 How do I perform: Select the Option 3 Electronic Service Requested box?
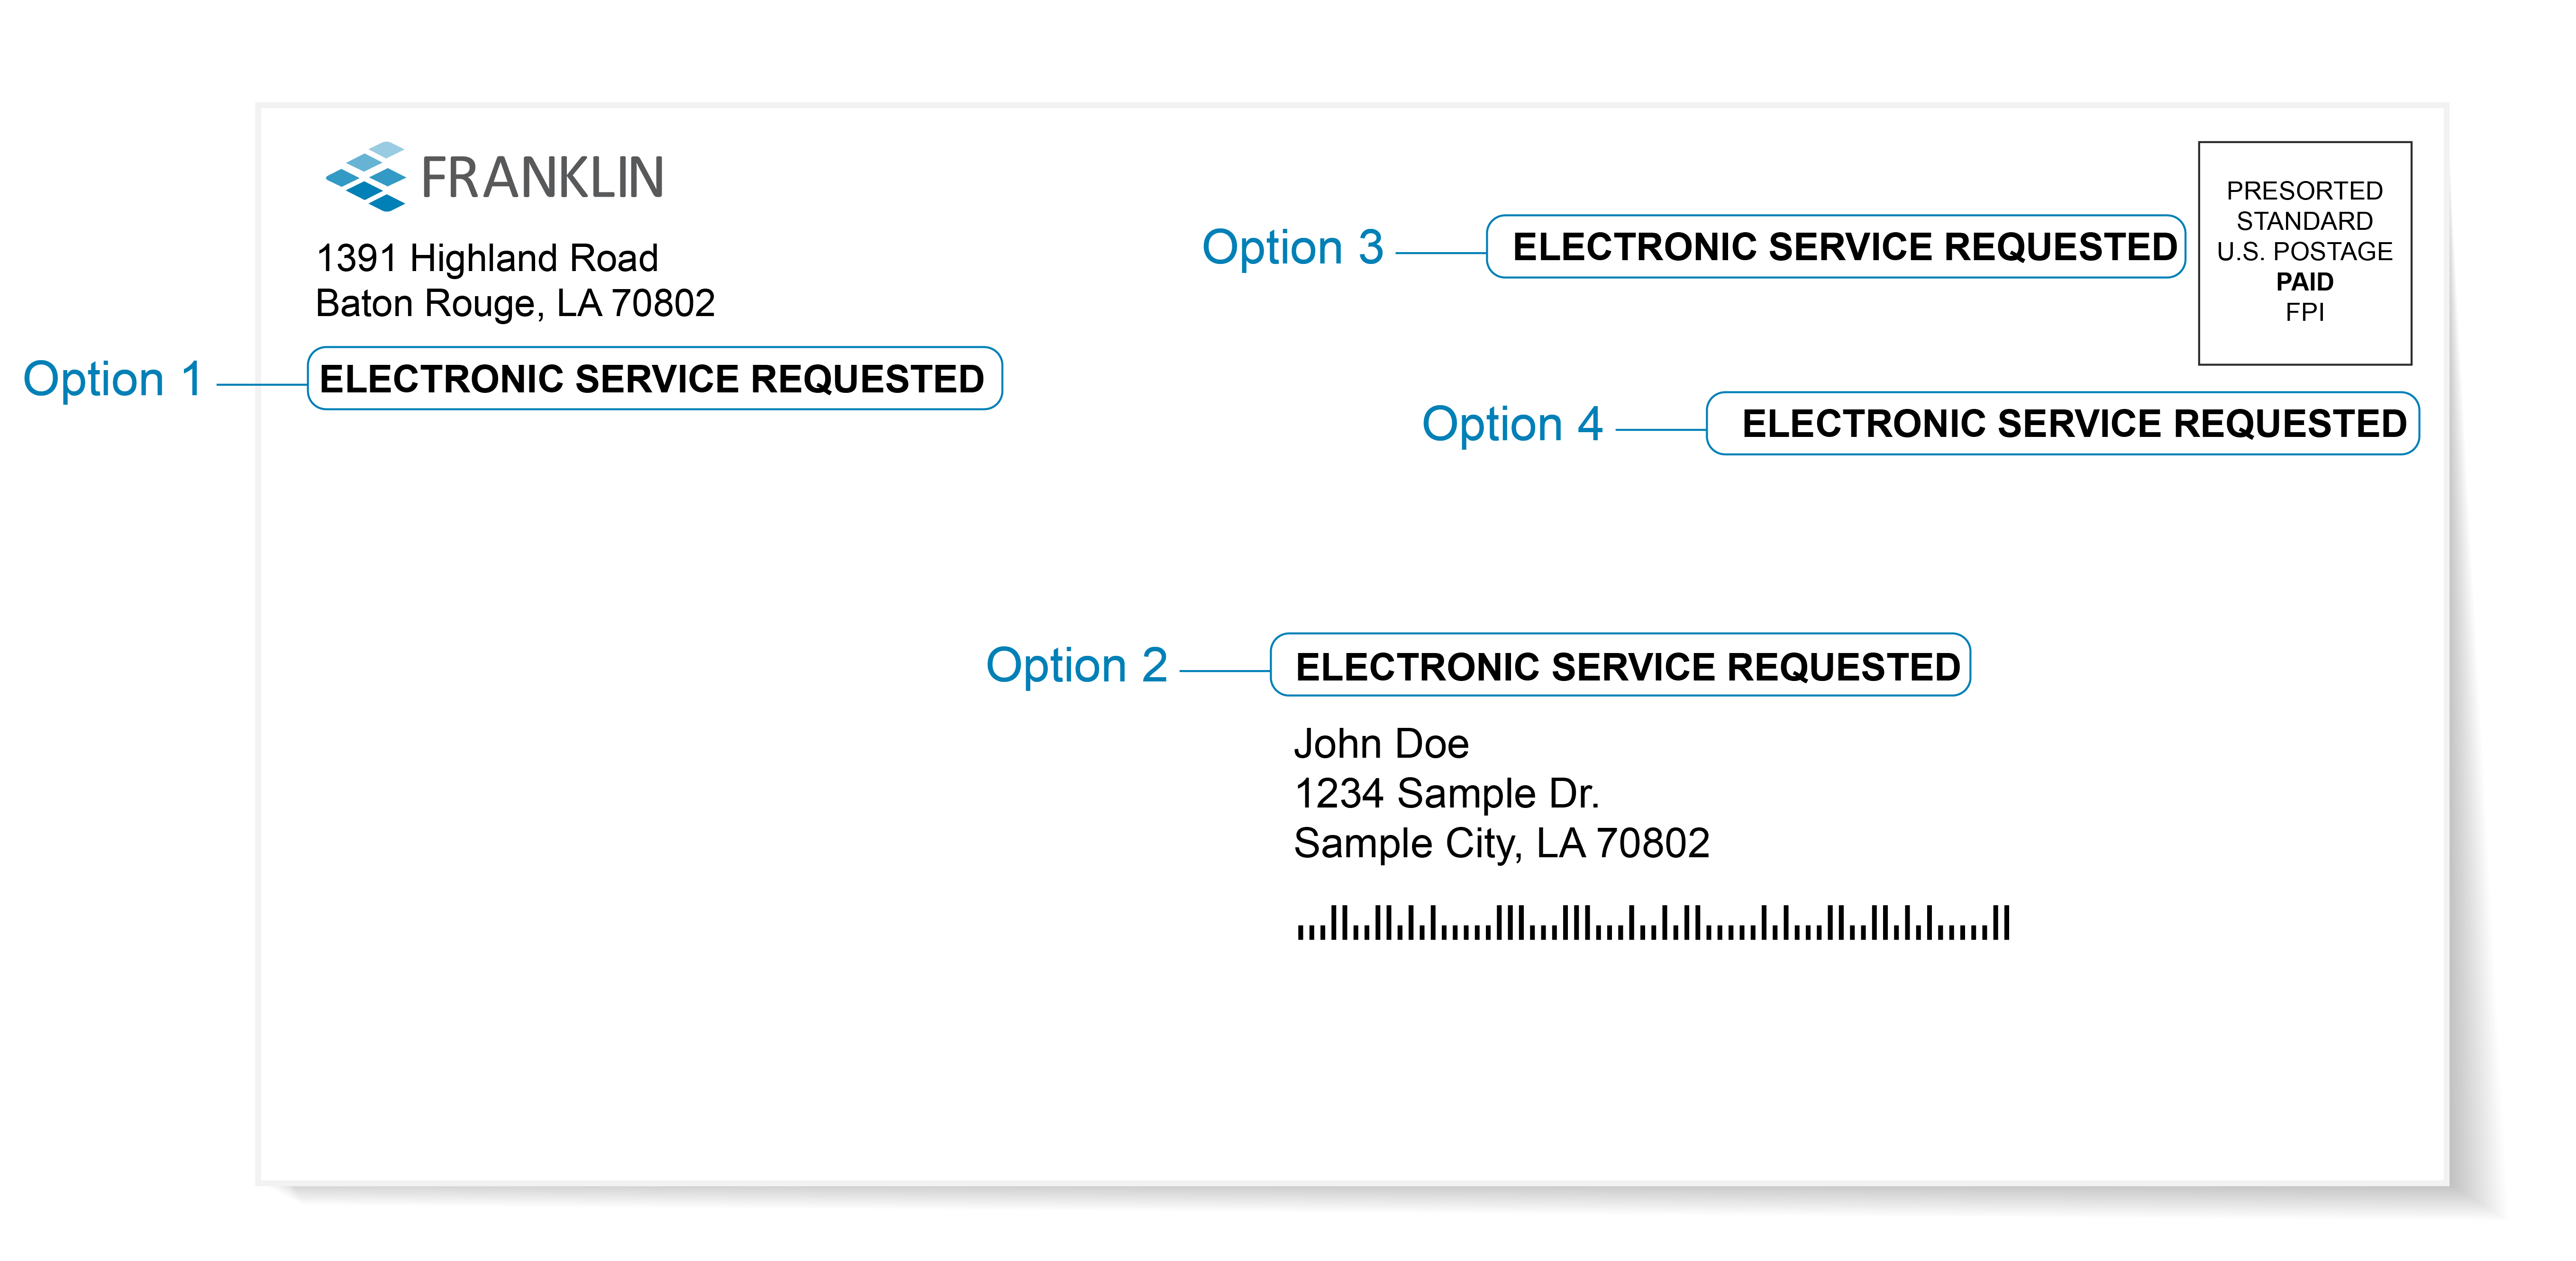click(1836, 247)
